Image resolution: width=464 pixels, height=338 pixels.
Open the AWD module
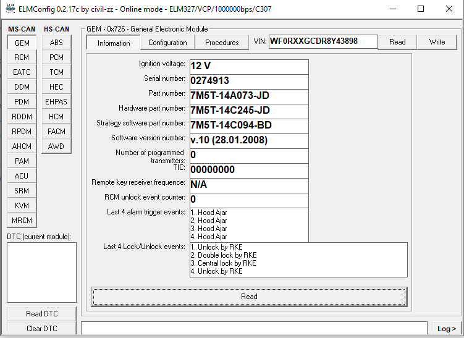[56, 146]
